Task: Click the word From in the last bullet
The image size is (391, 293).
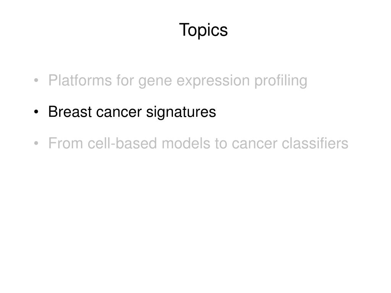Action: (x=66, y=143)
